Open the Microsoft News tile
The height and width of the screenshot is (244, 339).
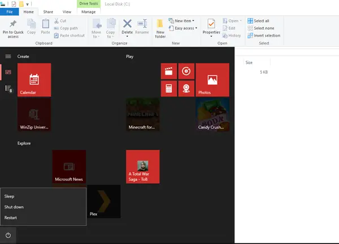click(x=69, y=167)
